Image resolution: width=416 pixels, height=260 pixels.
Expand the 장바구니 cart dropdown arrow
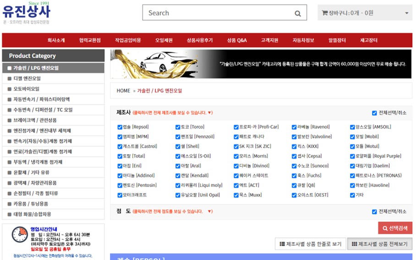pyautogui.click(x=406, y=13)
